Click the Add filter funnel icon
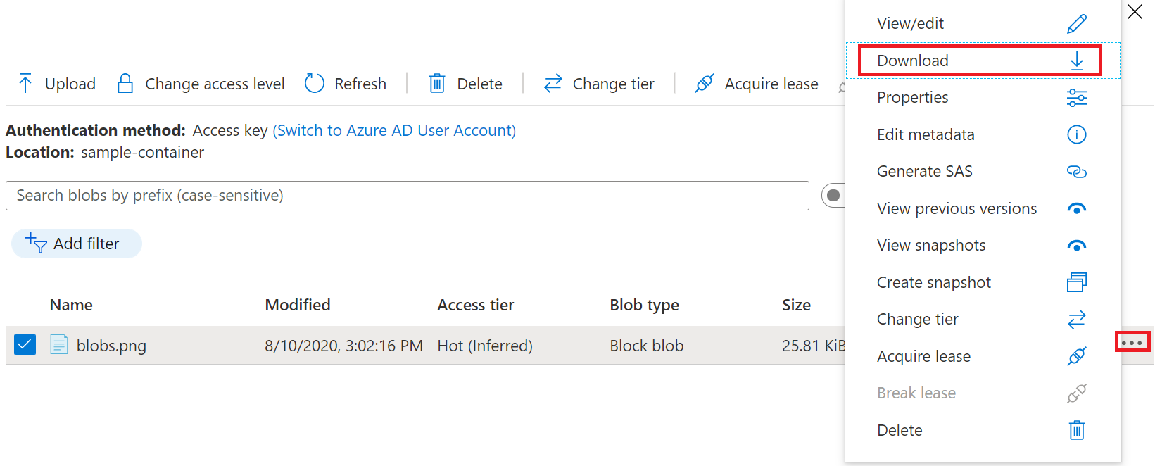 (x=37, y=244)
